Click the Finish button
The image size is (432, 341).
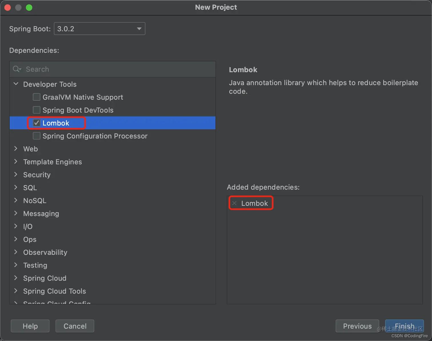[x=404, y=326]
